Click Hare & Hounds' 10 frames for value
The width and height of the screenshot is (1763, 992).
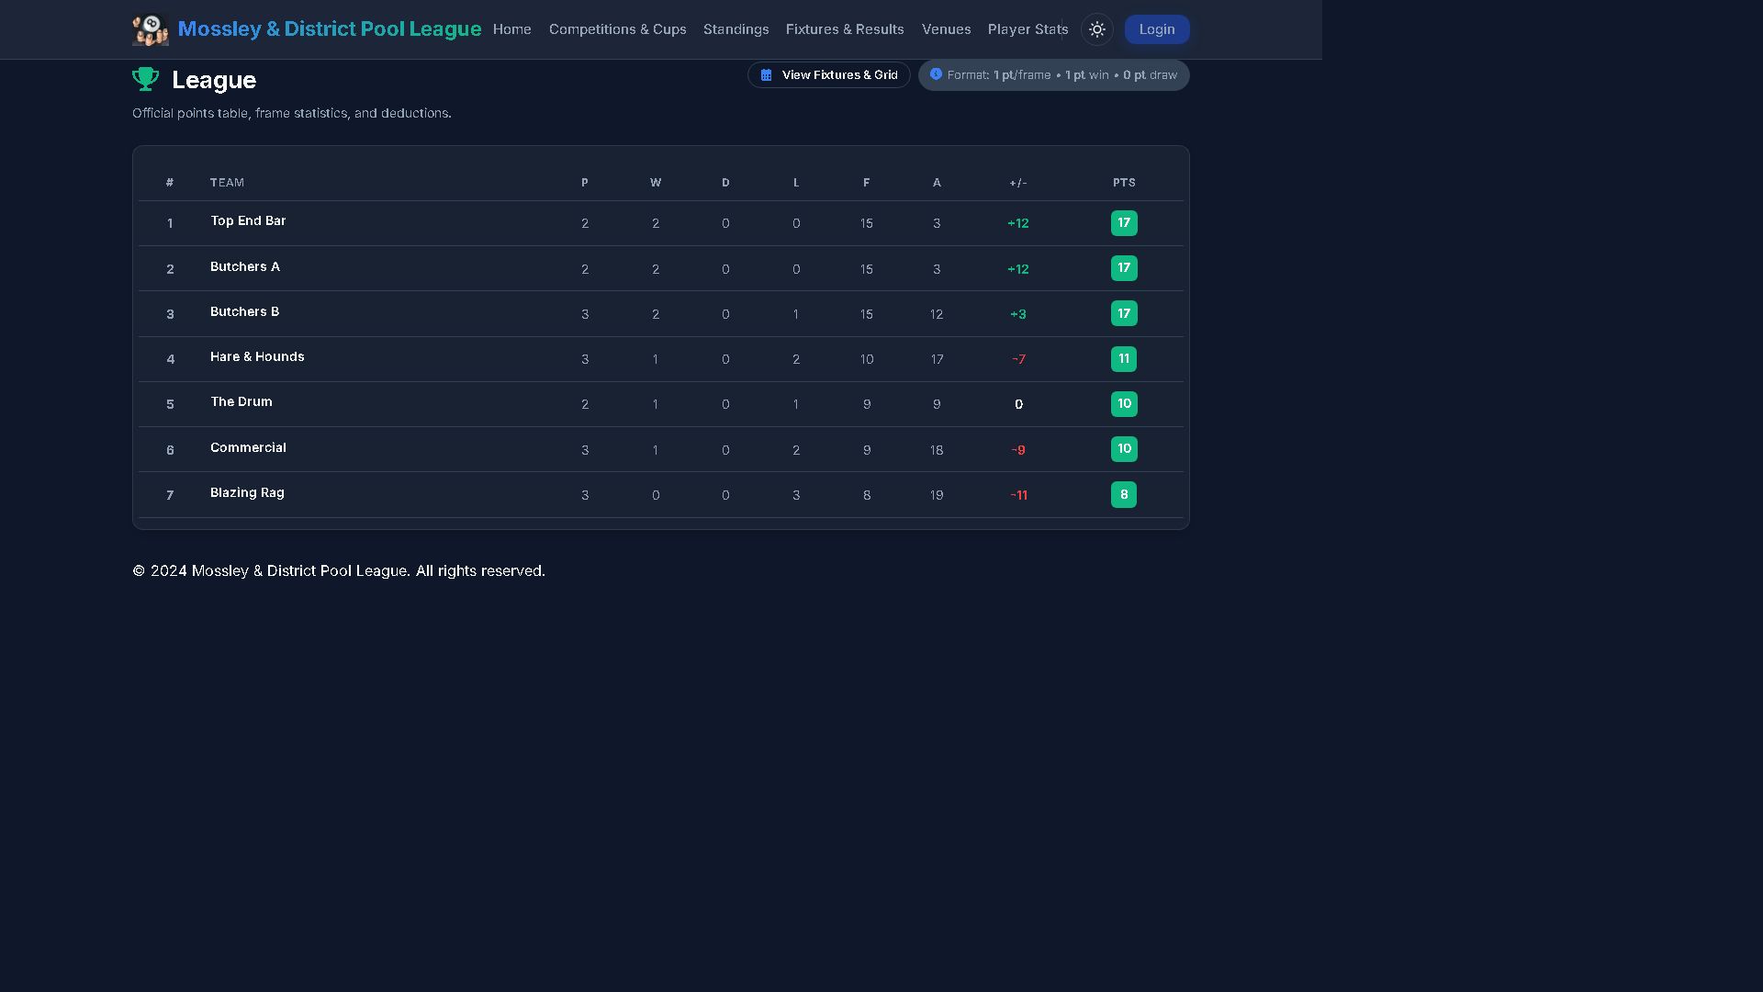867,359
